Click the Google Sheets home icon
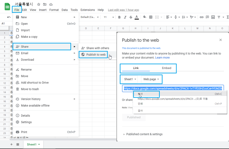Viewport: 229px width, 149px height. pos(7,7)
